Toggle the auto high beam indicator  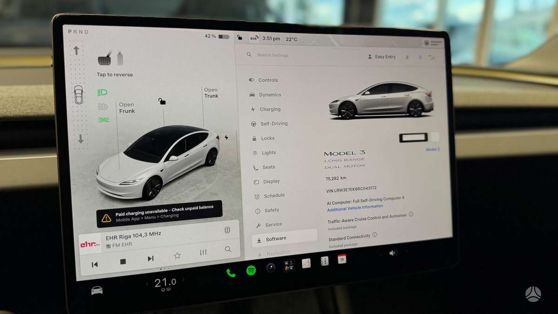pyautogui.click(x=103, y=107)
